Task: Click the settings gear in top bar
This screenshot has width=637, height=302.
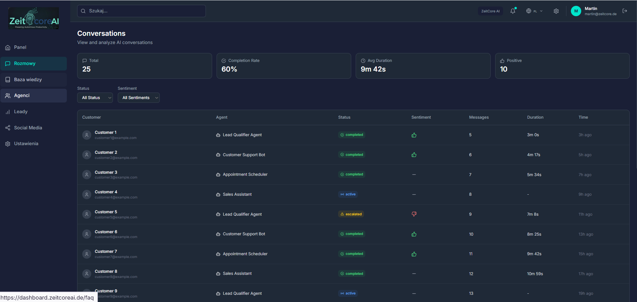Action: tap(556, 11)
